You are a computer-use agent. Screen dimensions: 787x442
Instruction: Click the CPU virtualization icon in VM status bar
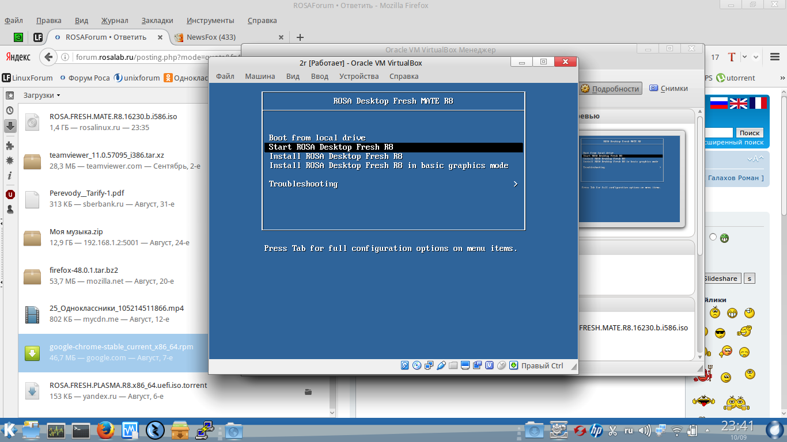pyautogui.click(x=490, y=365)
